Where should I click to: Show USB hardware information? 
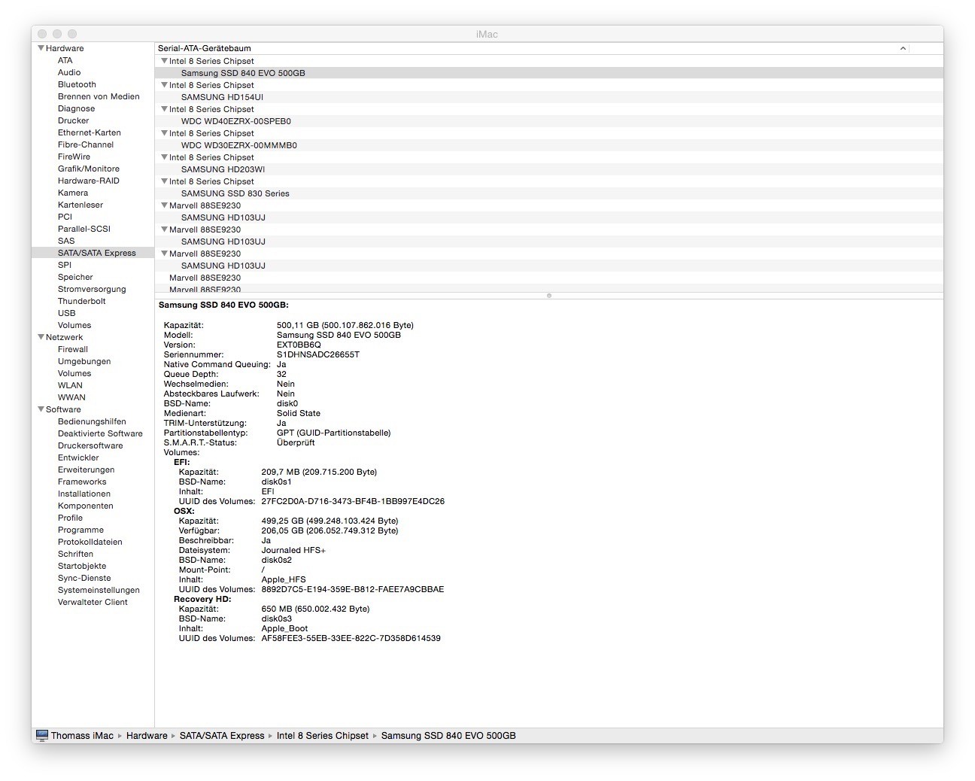(67, 313)
